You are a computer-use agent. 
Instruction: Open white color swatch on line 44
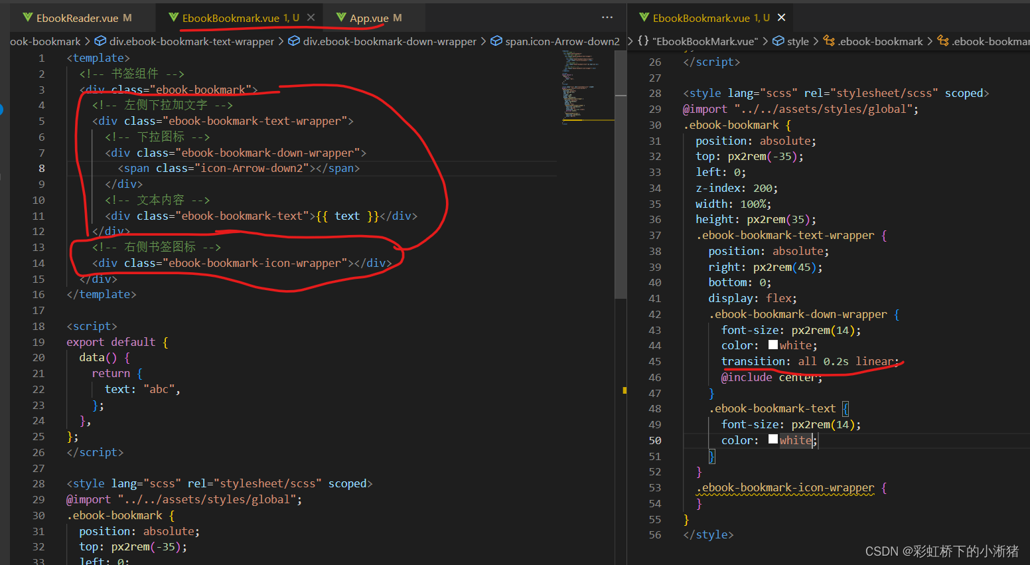pyautogui.click(x=773, y=345)
